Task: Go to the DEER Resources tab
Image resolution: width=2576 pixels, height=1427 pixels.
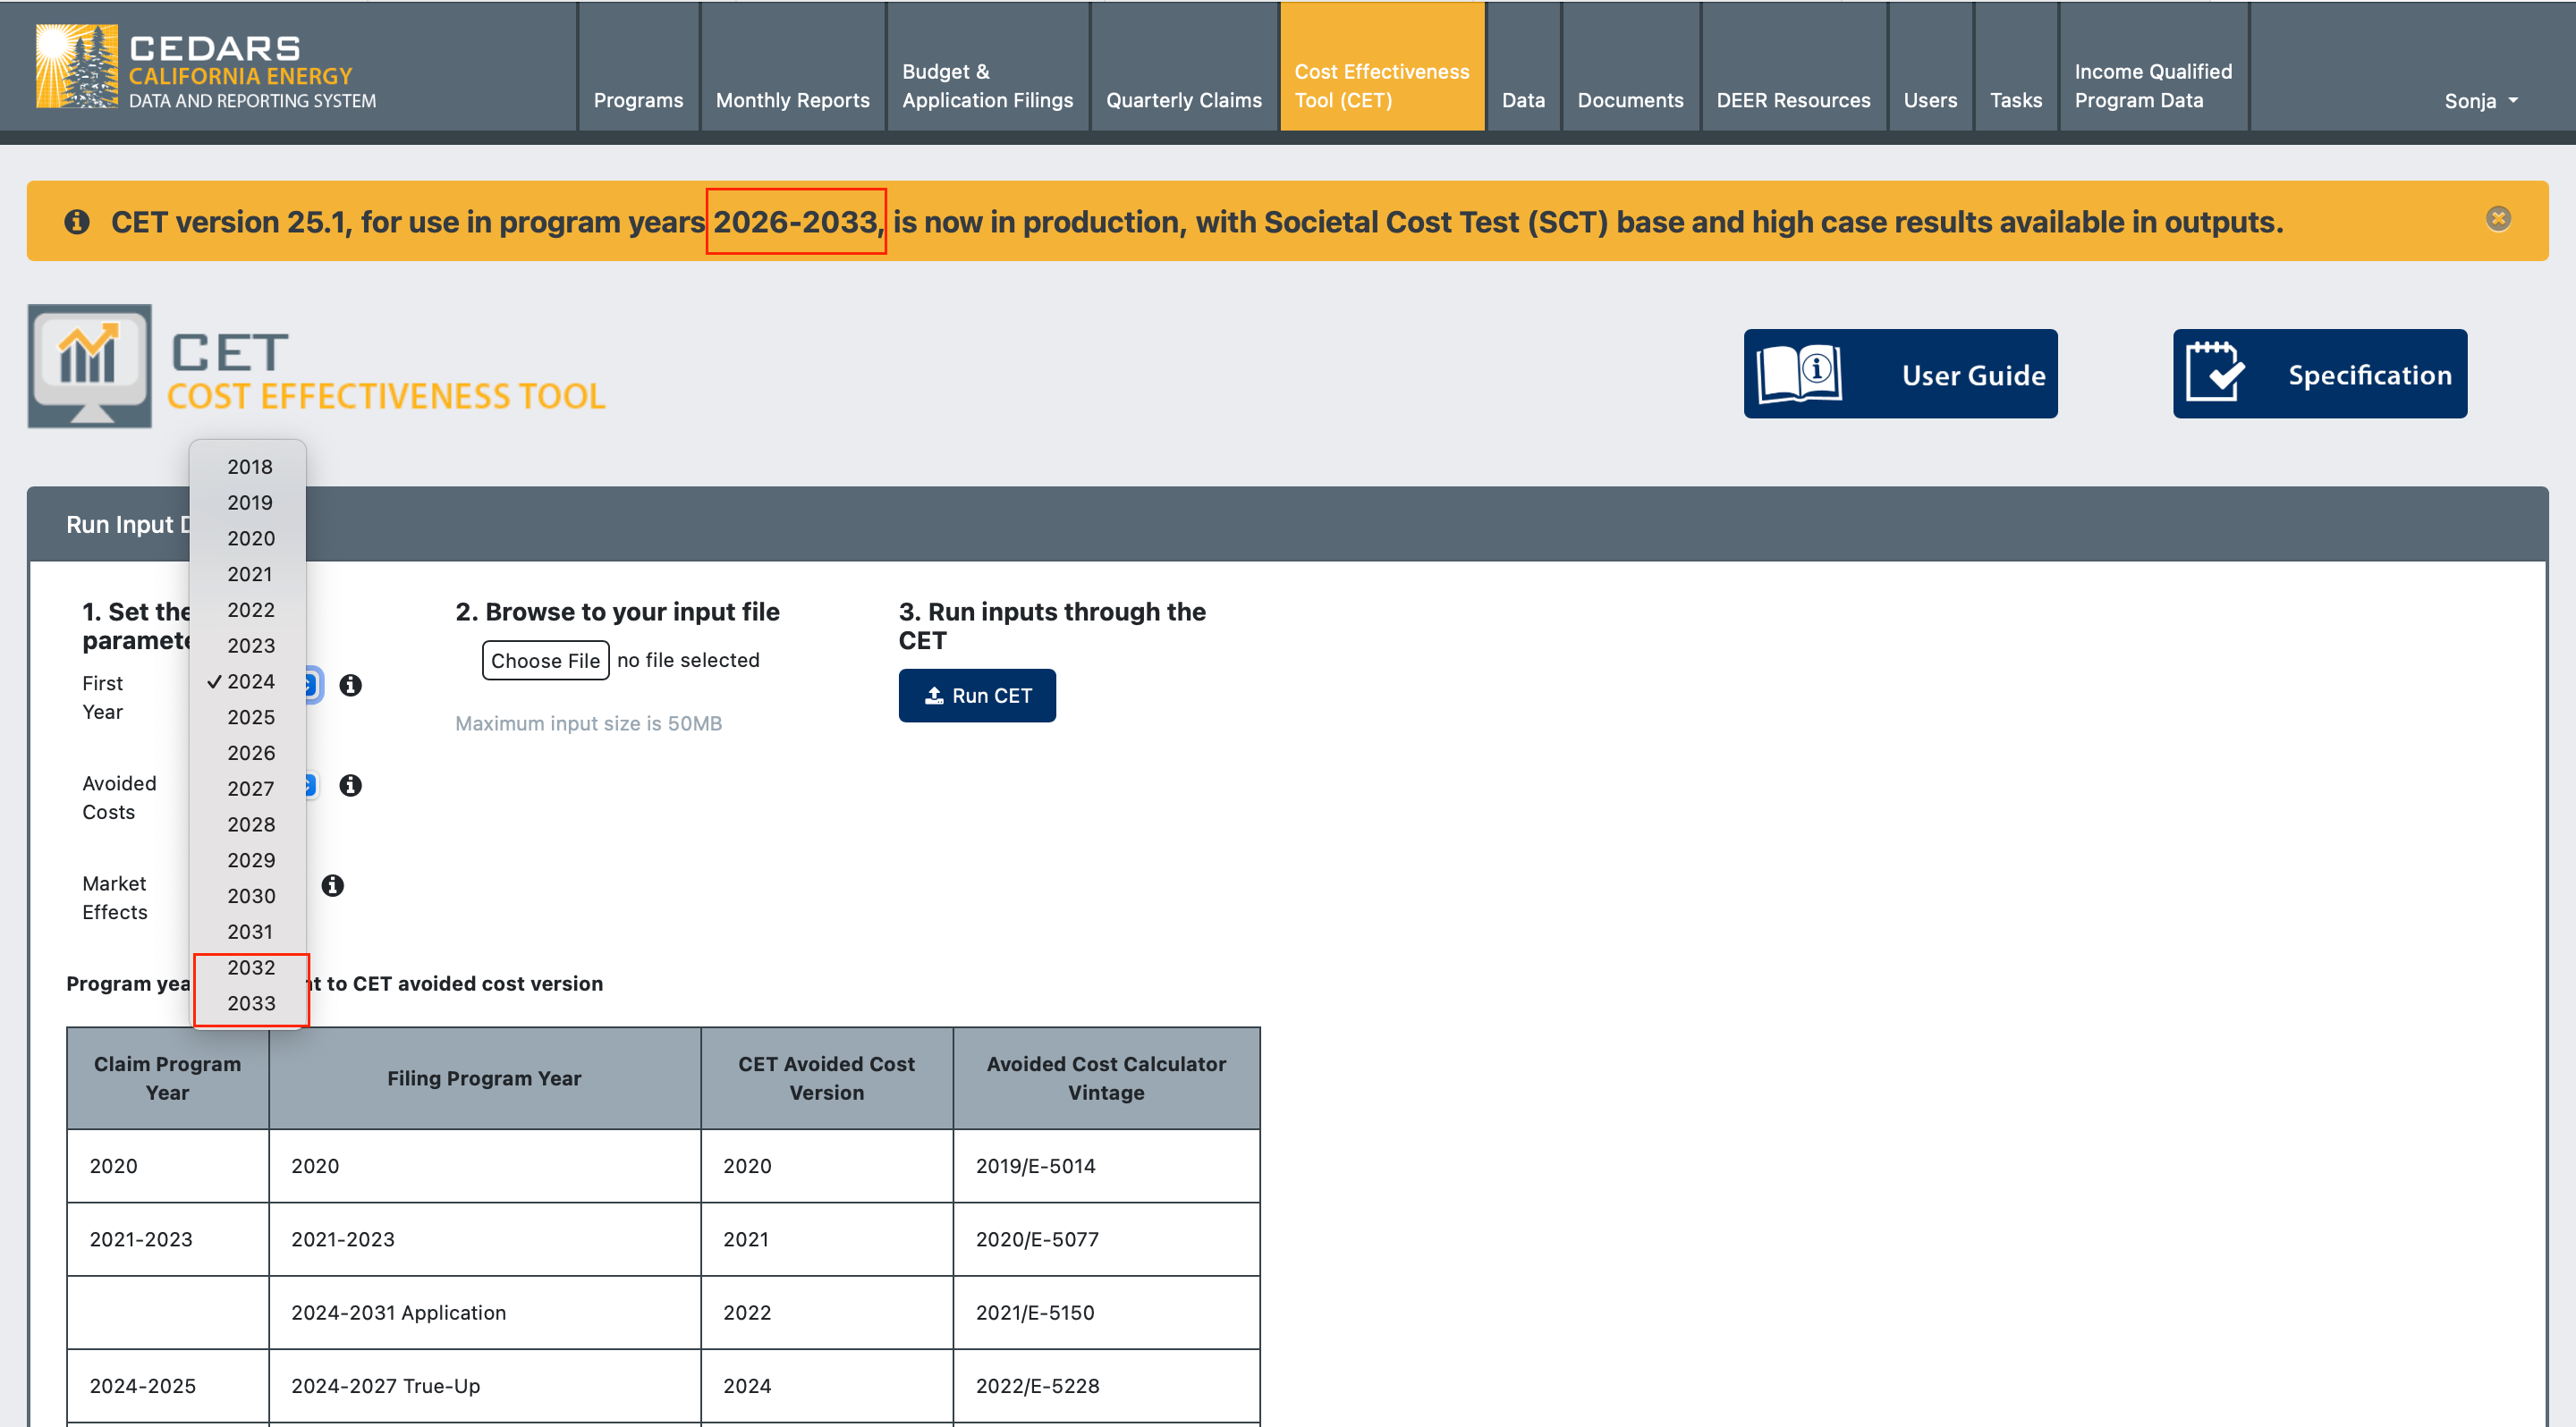Action: [x=1792, y=99]
